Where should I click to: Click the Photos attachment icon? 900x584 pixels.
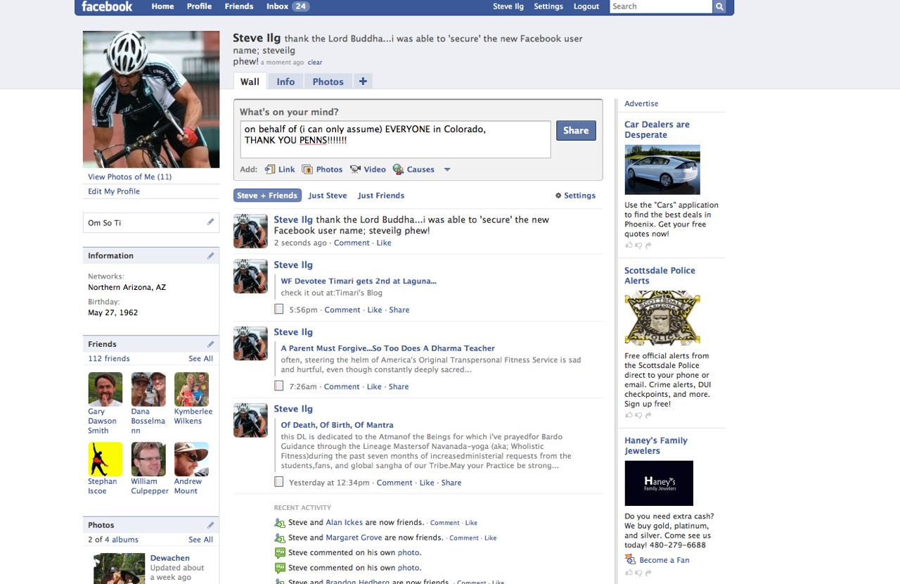pos(307,170)
